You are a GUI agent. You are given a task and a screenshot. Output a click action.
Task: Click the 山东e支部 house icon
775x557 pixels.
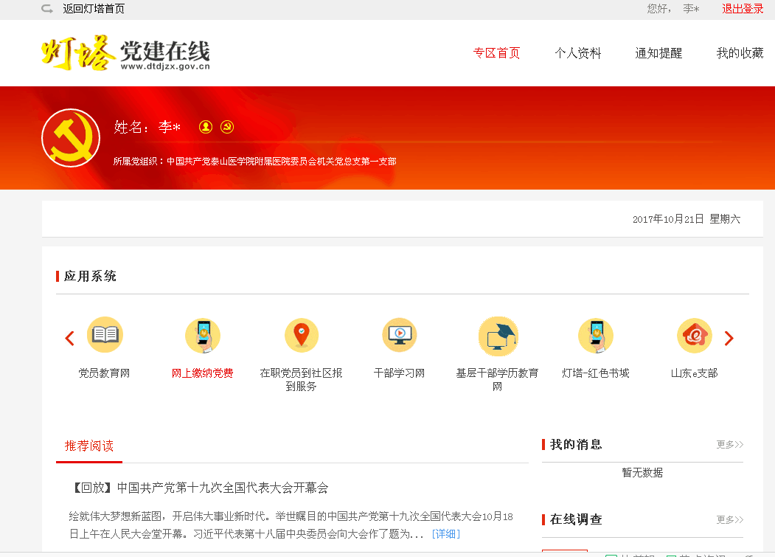click(x=694, y=336)
